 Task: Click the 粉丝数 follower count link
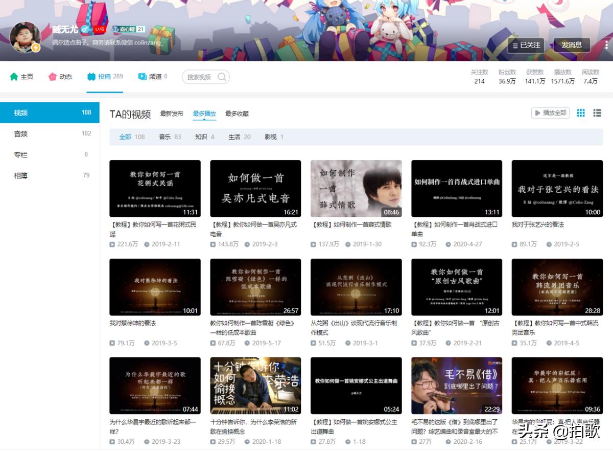tap(508, 77)
